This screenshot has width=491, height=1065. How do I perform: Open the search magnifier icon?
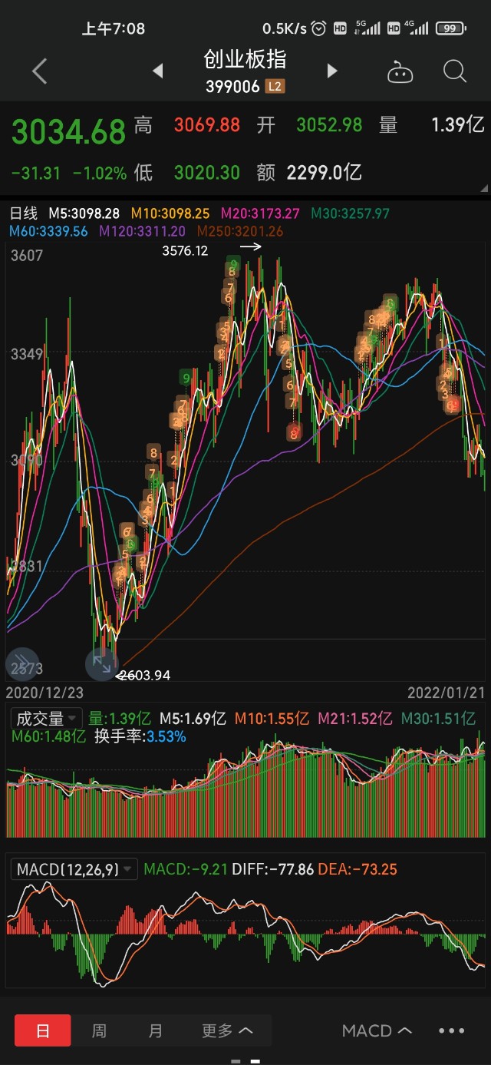455,71
